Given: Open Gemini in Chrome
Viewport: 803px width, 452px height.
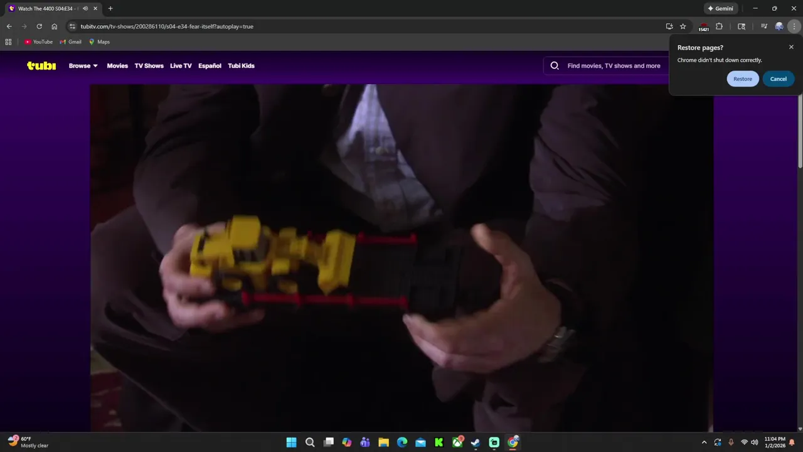Looking at the screenshot, I should click(x=720, y=9).
